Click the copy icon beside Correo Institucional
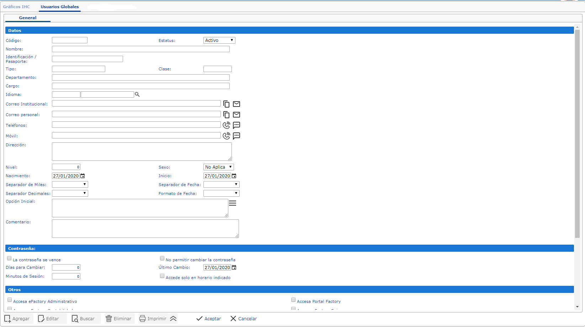This screenshot has width=585, height=327. [x=226, y=104]
